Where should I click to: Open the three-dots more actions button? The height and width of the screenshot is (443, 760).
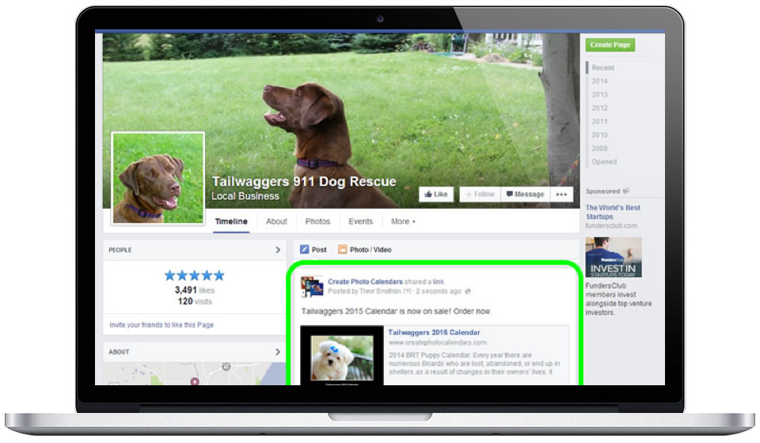click(561, 194)
